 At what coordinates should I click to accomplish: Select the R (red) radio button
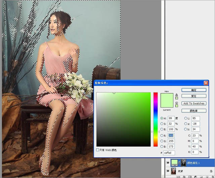tap(162, 136)
